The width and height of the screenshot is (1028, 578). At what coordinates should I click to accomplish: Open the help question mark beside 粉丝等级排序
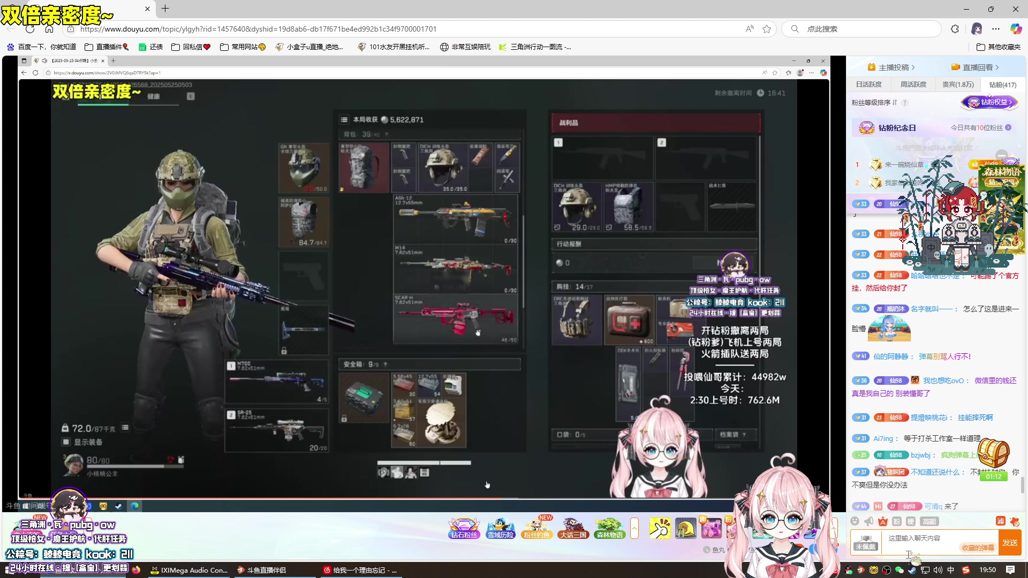(905, 103)
